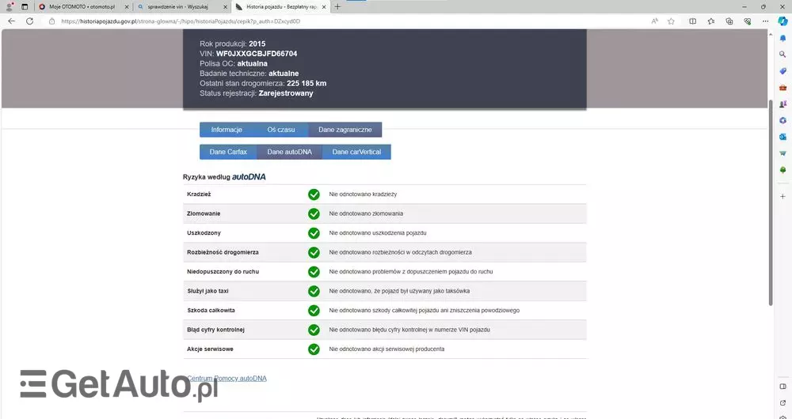This screenshot has width=792, height=419.
Task: Open the Collections toolbar button
Action: 729,21
